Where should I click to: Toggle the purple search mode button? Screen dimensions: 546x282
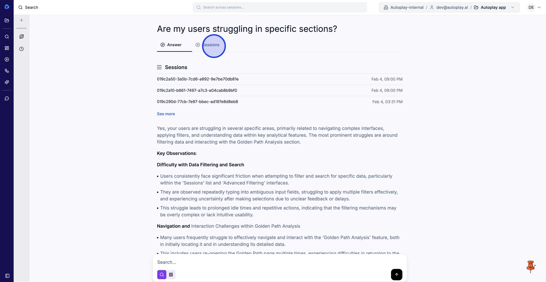click(x=162, y=274)
